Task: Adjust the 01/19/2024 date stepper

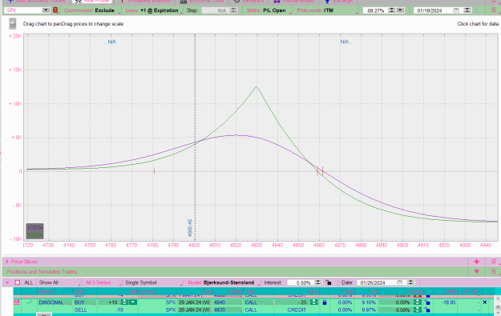Action: click(x=467, y=10)
